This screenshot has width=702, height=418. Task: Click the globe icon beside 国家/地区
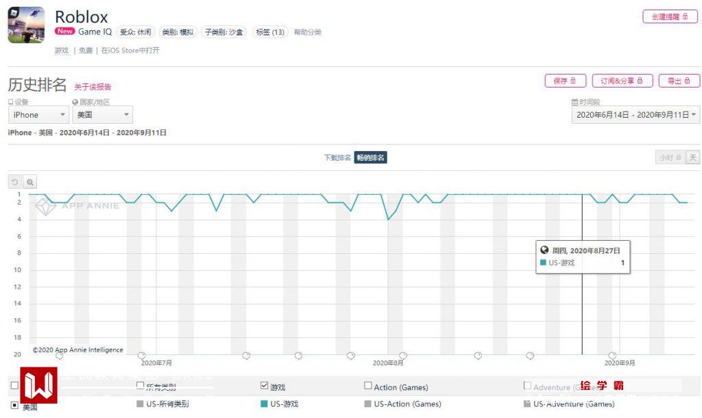(75, 102)
